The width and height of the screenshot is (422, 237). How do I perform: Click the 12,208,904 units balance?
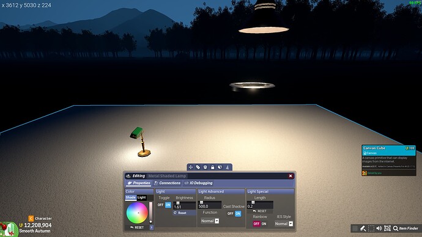pos(38,225)
